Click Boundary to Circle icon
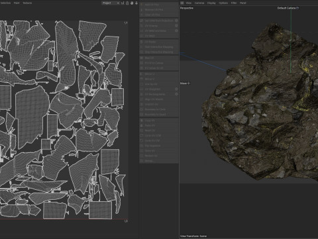The height and width of the screenshot is (239, 318). [142, 110]
